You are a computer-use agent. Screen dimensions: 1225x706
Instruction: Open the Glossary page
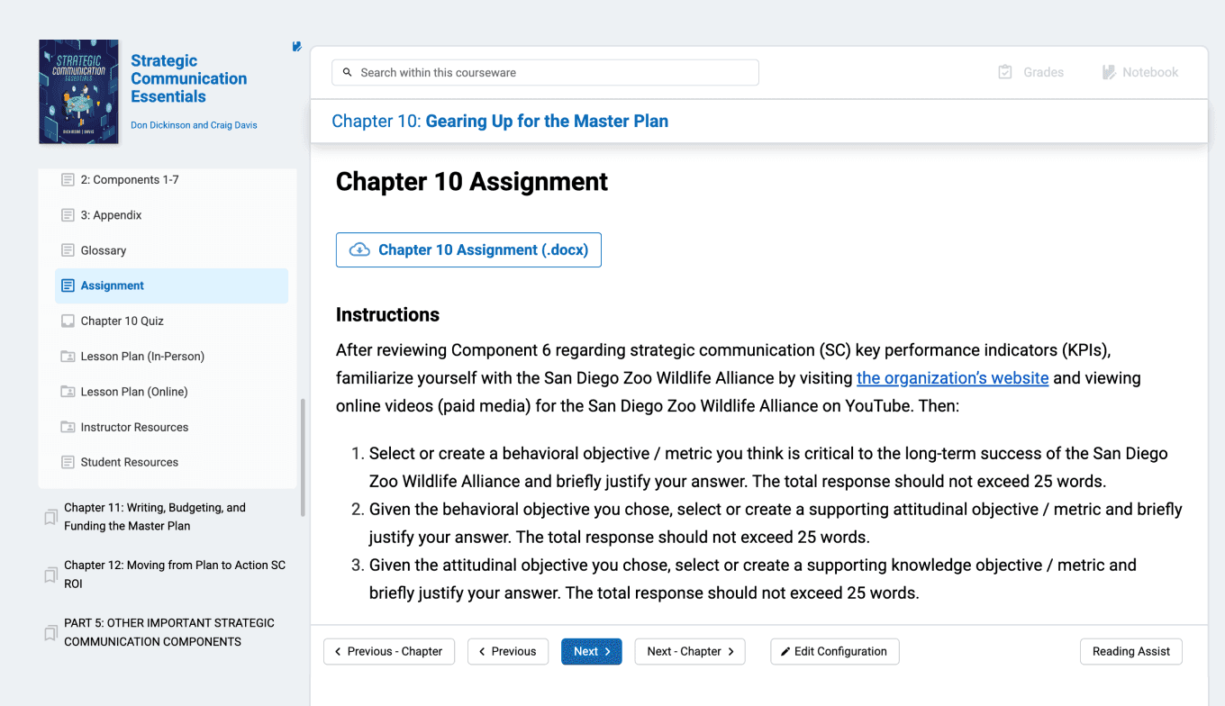(104, 250)
